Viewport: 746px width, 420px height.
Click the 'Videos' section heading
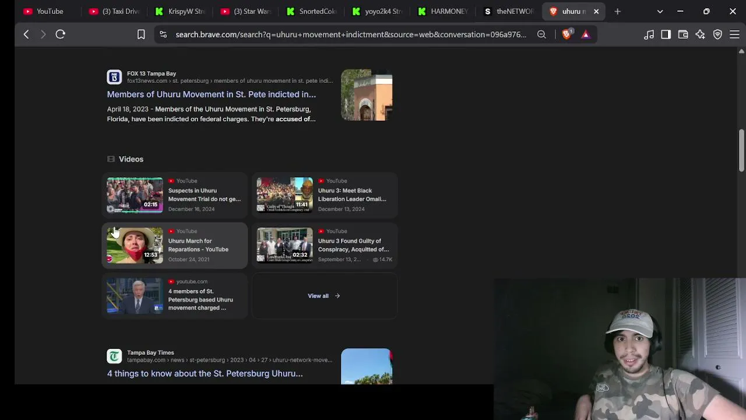[x=131, y=159]
